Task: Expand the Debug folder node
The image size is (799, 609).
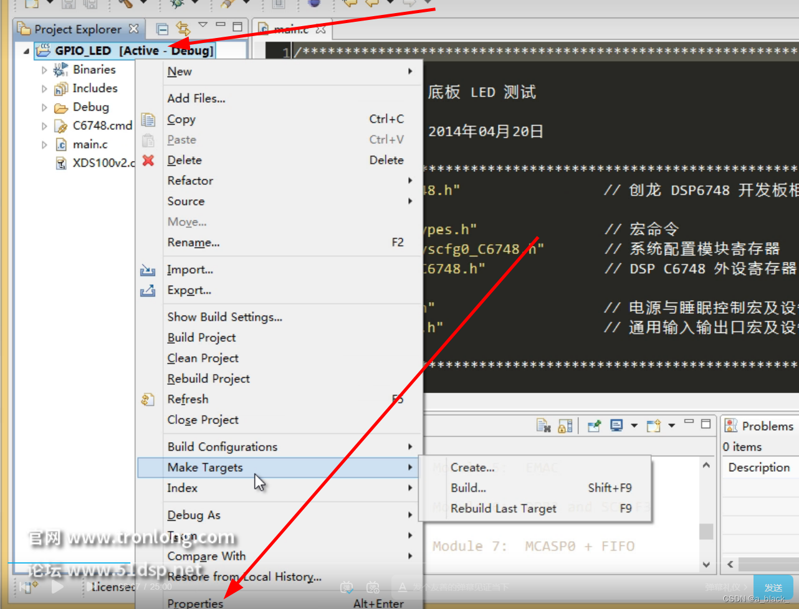Action: [44, 108]
